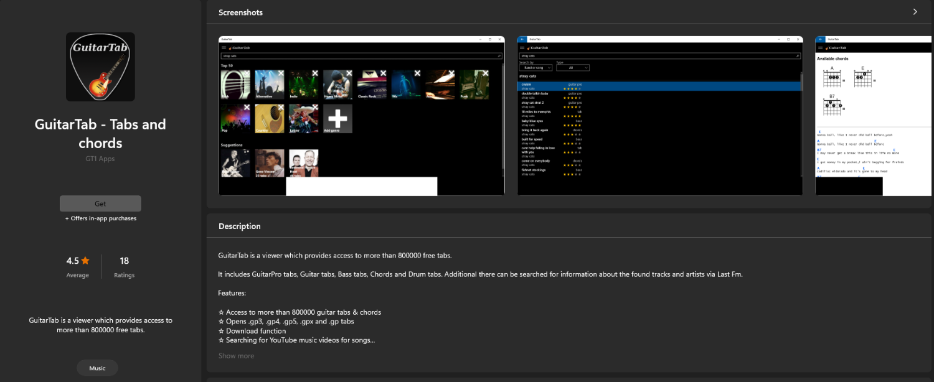934x382 pixels.
Task: Click the Add genre plus icon tile
Action: tap(337, 118)
